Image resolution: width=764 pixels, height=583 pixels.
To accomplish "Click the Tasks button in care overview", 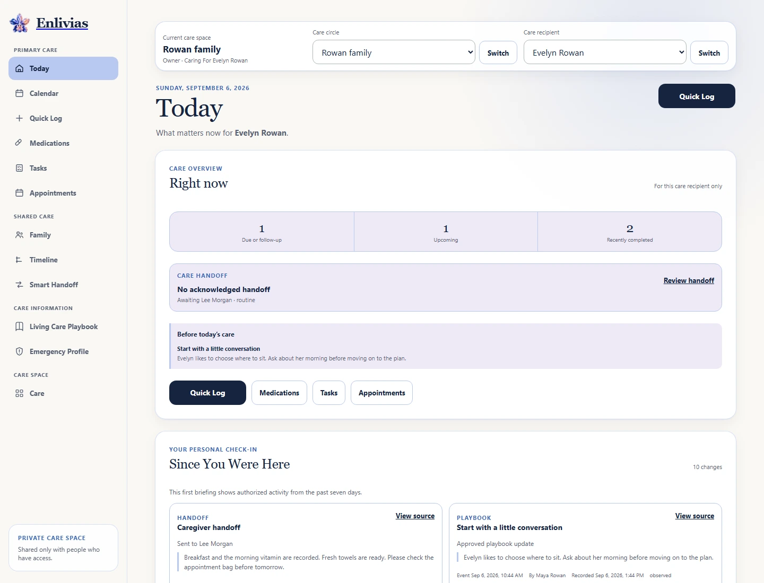I will 329,393.
